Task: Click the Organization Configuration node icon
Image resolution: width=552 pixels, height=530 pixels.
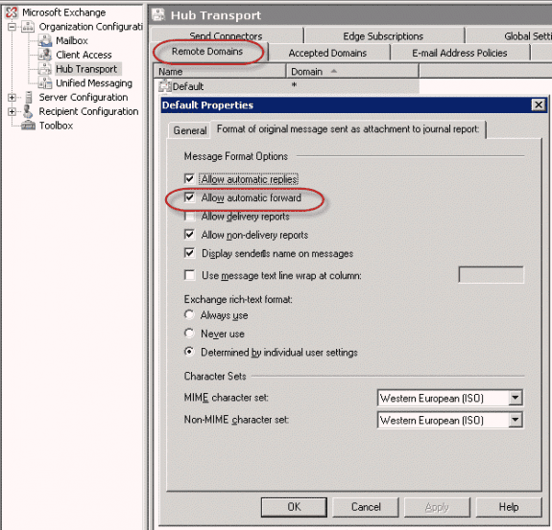Action: 28,27
